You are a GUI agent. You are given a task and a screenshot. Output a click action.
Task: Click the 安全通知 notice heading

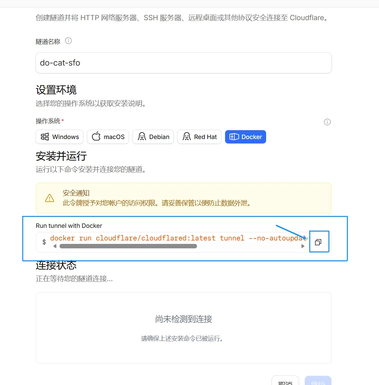click(76, 193)
